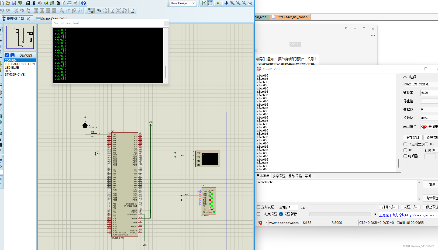Viewport: 438px width, 250px height.
Task: Select the 多条发送 tab in XCOM
Action: (279, 176)
